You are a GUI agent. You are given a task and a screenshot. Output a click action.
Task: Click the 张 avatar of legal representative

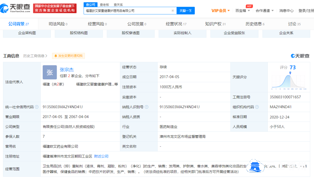pyautogui.click(x=50, y=72)
